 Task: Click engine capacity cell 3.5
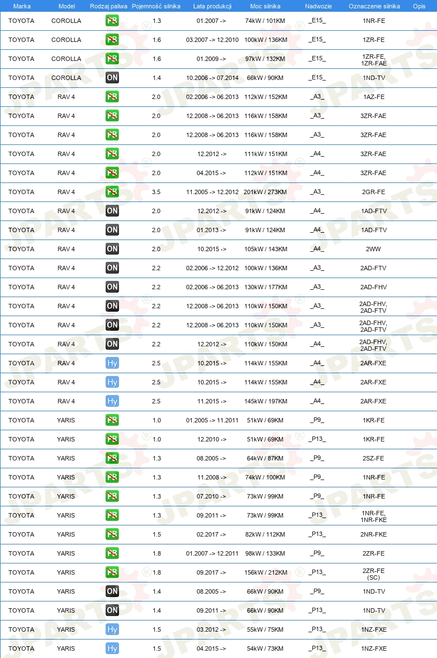click(156, 192)
